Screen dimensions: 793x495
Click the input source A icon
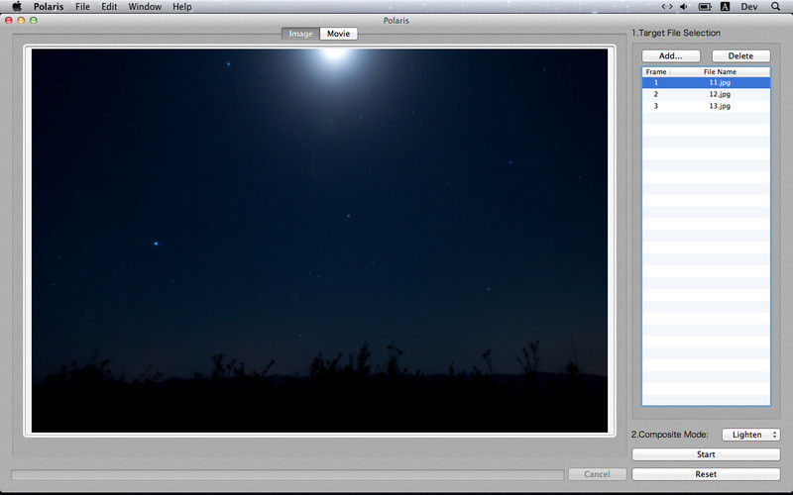(x=725, y=7)
